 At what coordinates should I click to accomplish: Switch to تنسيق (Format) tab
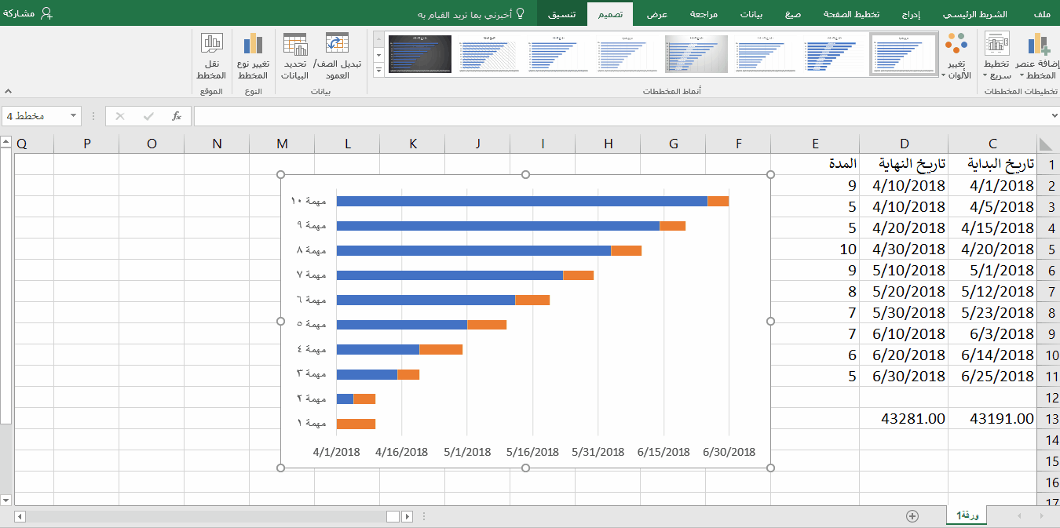click(x=561, y=14)
